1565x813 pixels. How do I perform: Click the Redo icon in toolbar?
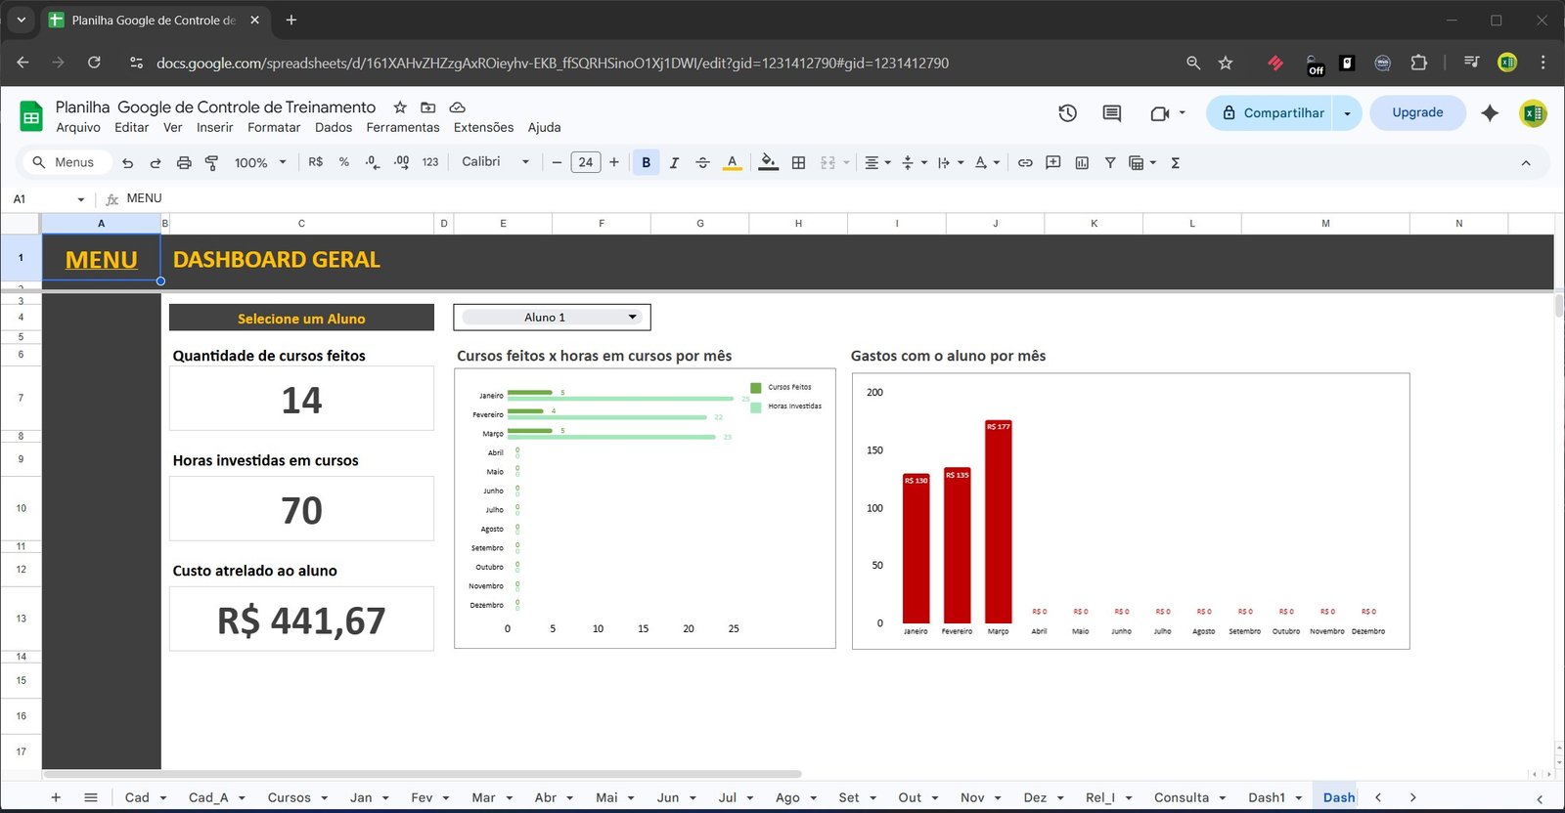[x=156, y=163]
